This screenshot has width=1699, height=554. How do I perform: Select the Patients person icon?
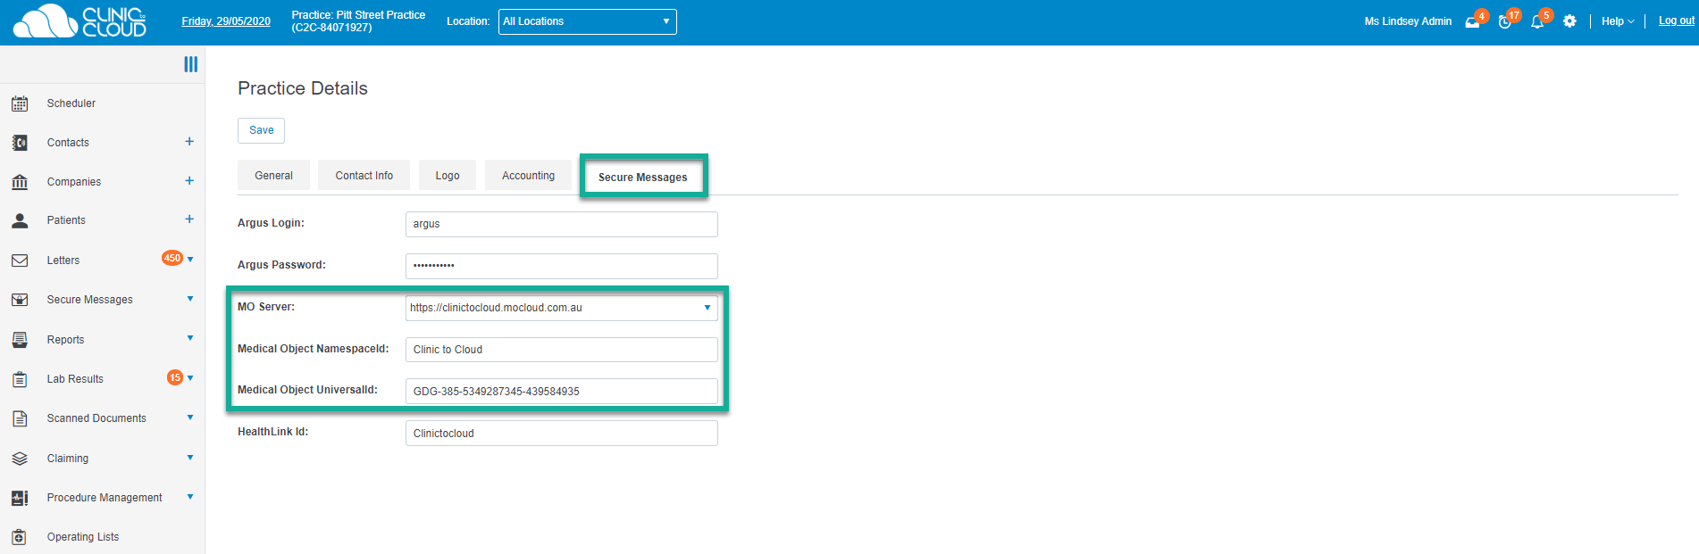(20, 220)
